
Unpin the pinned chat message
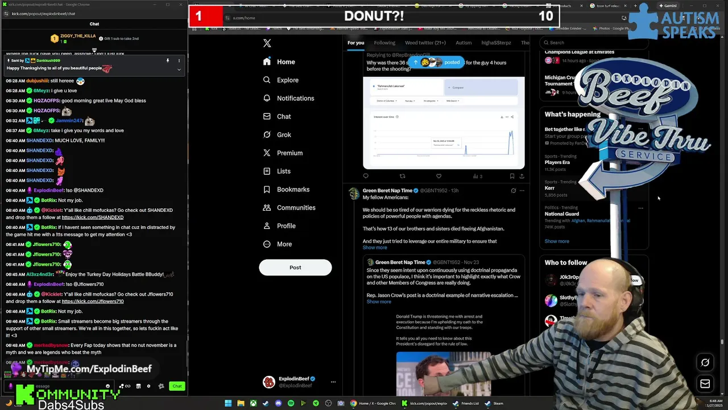tap(168, 60)
